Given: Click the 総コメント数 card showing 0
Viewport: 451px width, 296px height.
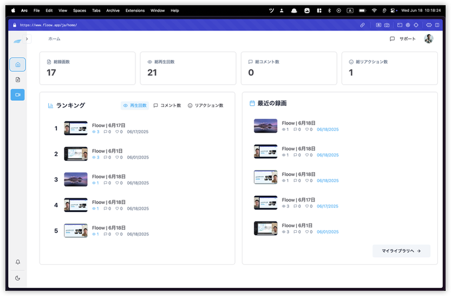Looking at the screenshot, I should point(289,68).
